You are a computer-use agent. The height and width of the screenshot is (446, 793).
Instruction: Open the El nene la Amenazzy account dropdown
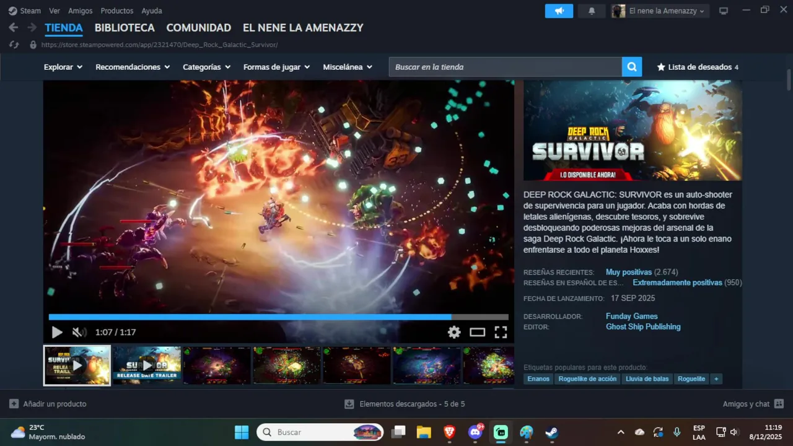[659, 11]
